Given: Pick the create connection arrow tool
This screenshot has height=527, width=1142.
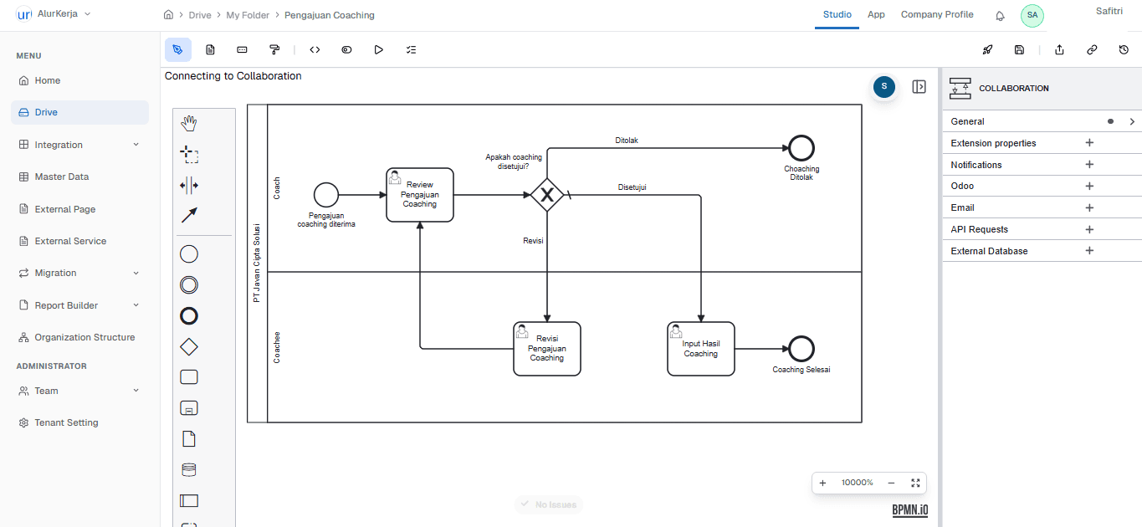Looking at the screenshot, I should pos(189,215).
